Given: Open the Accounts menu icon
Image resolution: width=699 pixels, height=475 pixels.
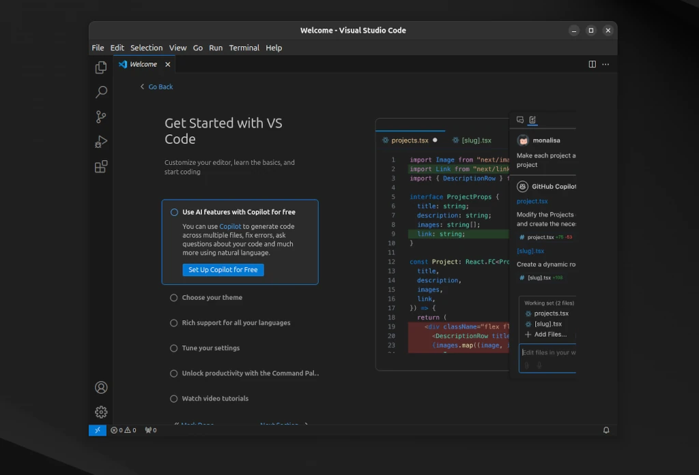Looking at the screenshot, I should 101,387.
